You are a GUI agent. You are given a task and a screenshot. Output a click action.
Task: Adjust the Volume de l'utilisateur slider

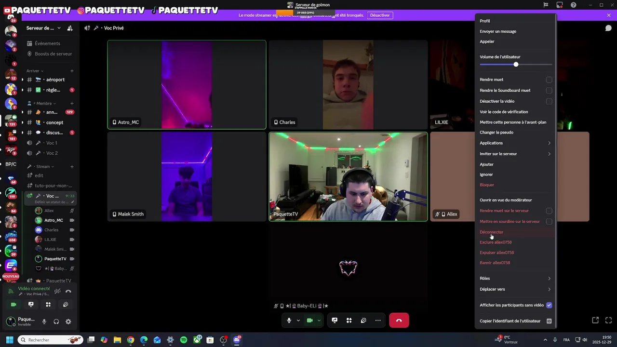tap(516, 64)
